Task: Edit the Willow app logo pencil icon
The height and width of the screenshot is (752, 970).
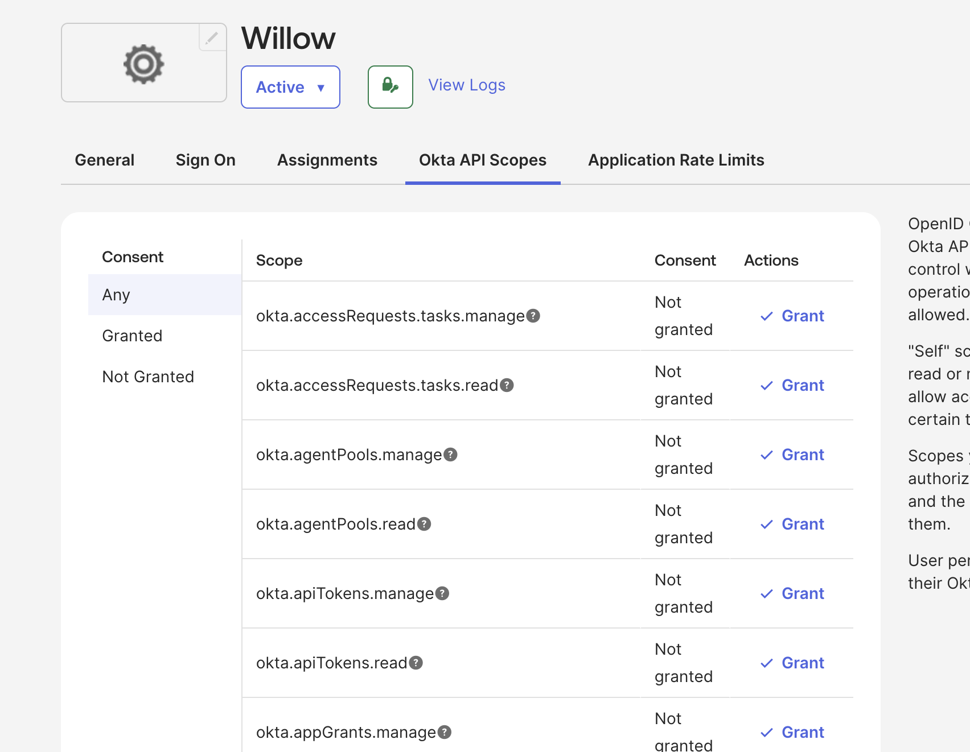Action: pos(212,38)
